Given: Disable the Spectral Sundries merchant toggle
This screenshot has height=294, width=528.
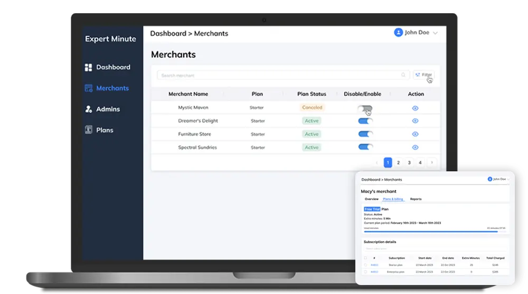Looking at the screenshot, I should [365, 147].
